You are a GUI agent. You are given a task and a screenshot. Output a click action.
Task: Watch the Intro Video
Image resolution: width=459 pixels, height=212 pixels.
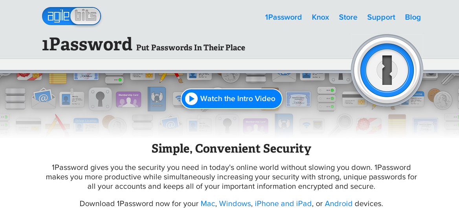(231, 99)
